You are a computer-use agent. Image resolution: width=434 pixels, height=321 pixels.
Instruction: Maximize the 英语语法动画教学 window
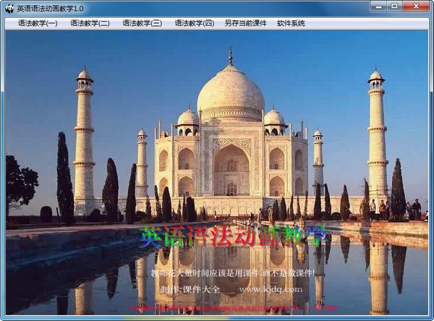click(395, 6)
